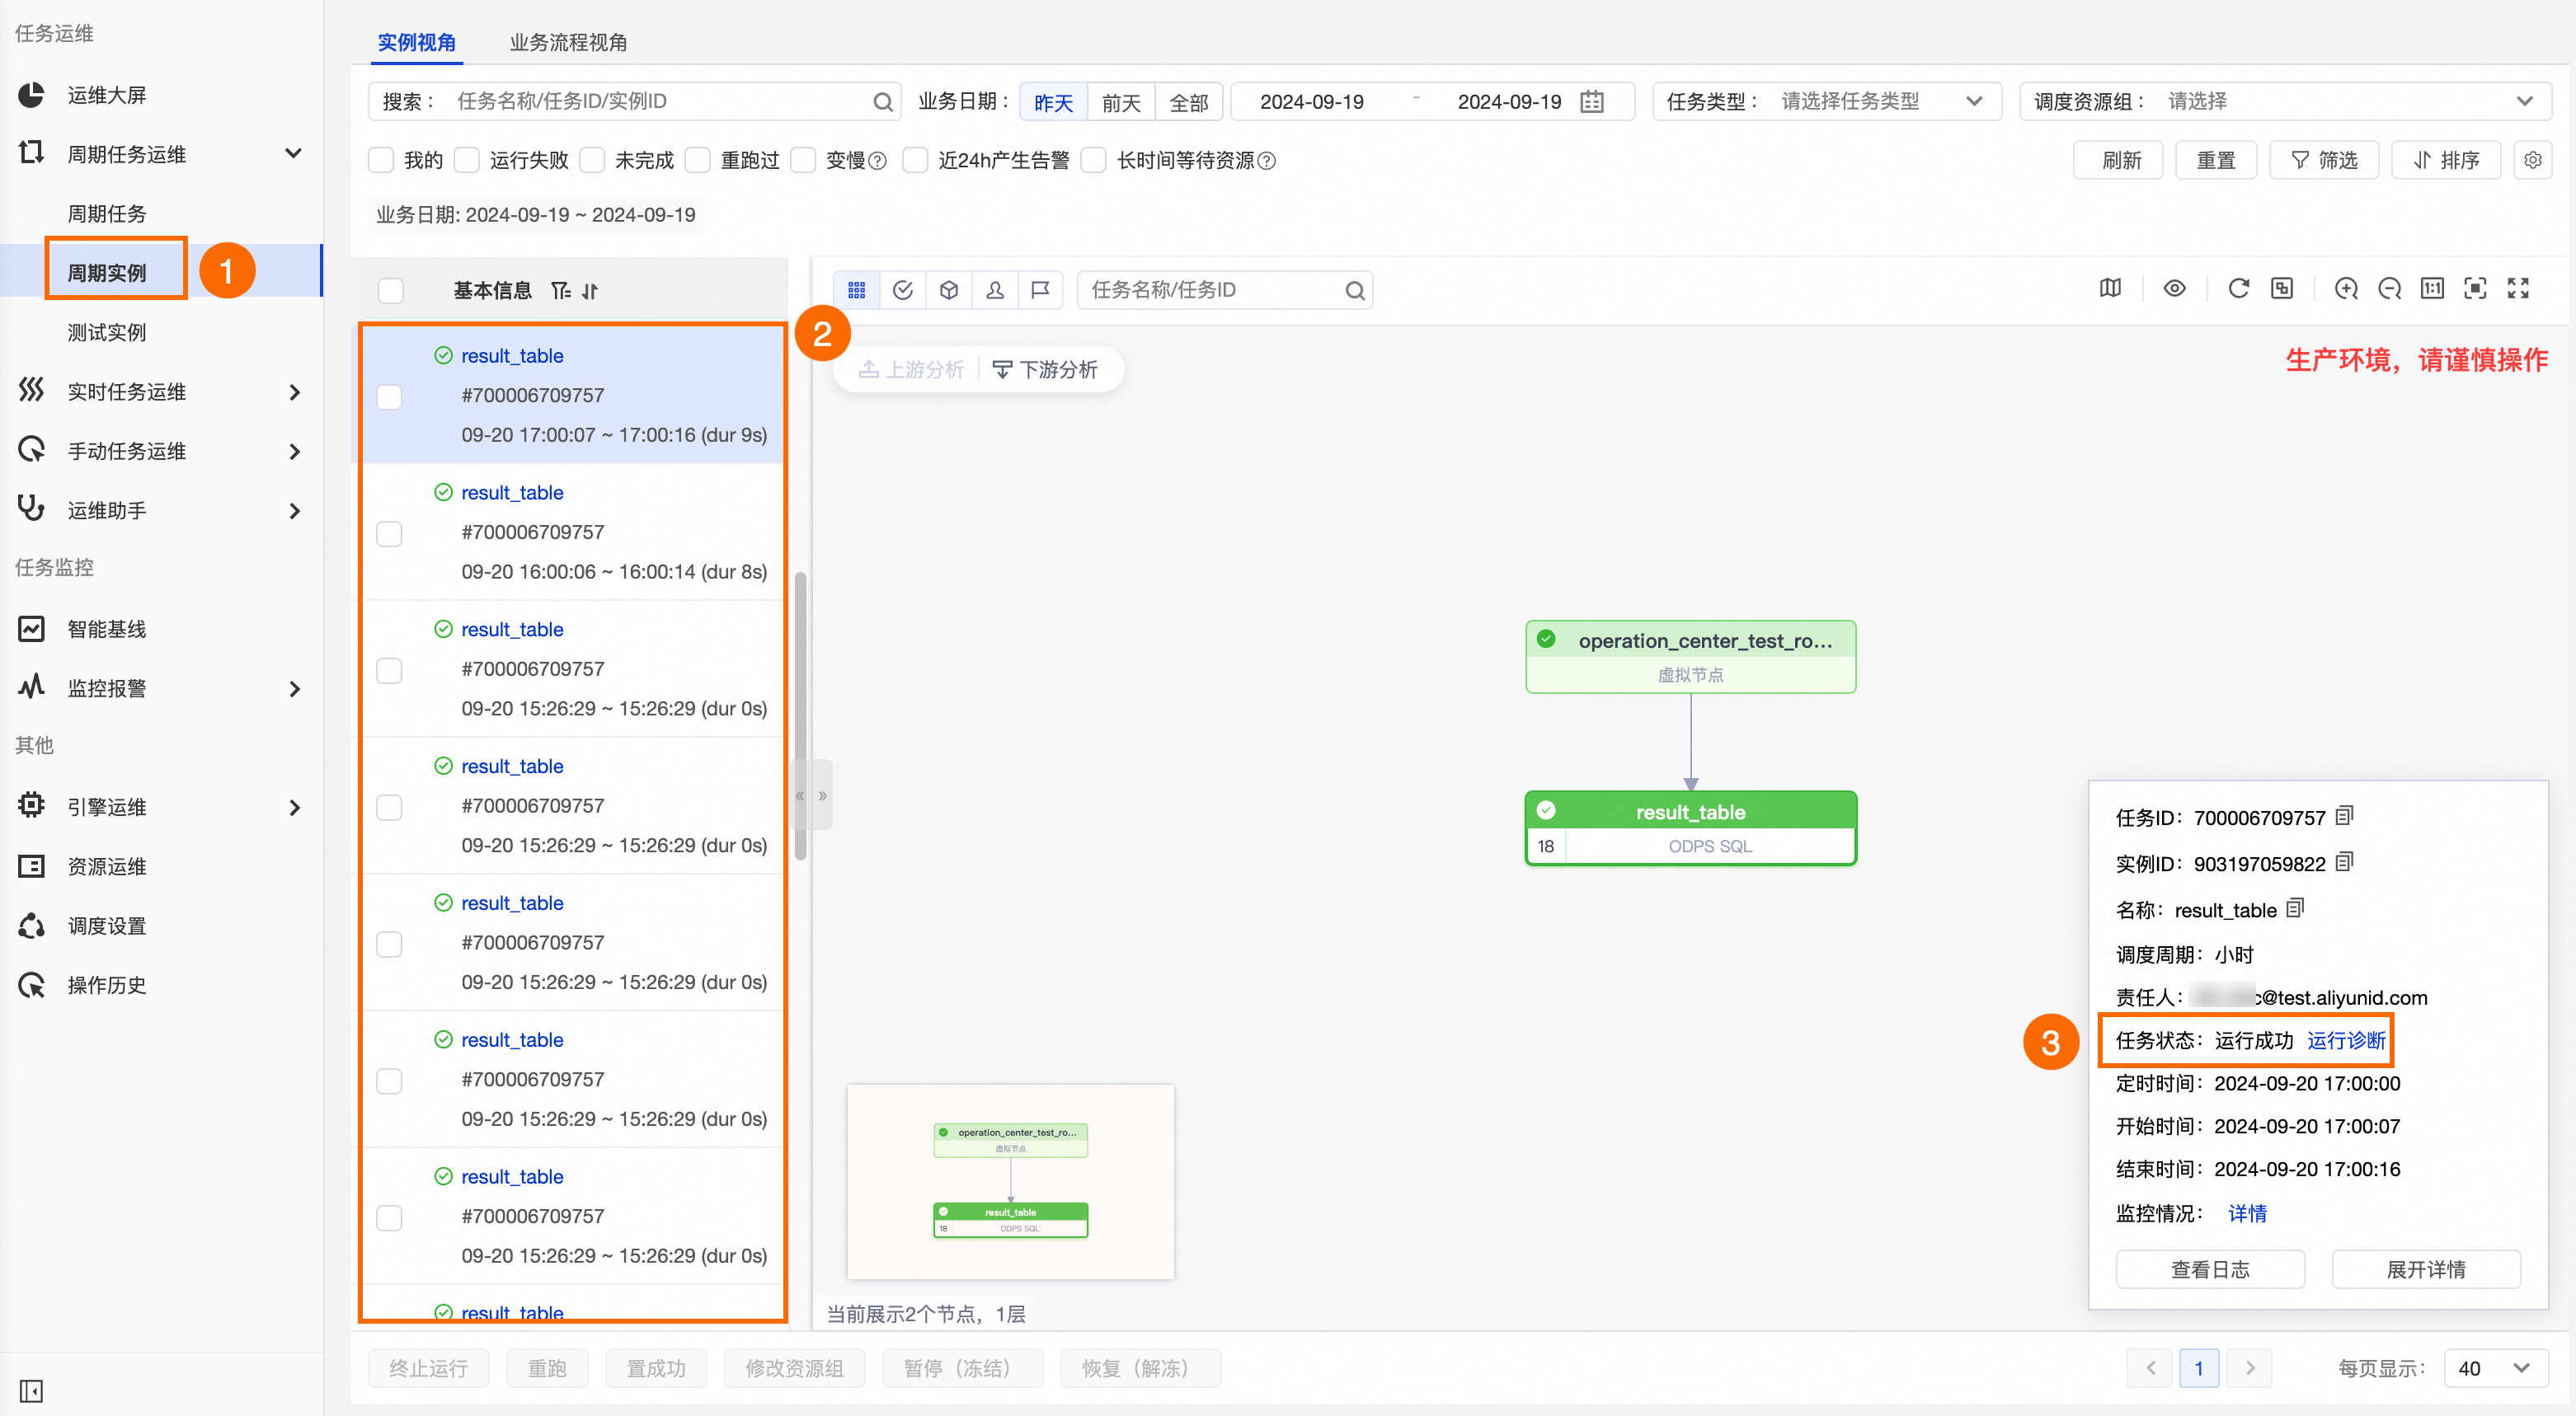Enter fullscreen mode for the DAG
2576x1416 pixels.
pos(2518,288)
